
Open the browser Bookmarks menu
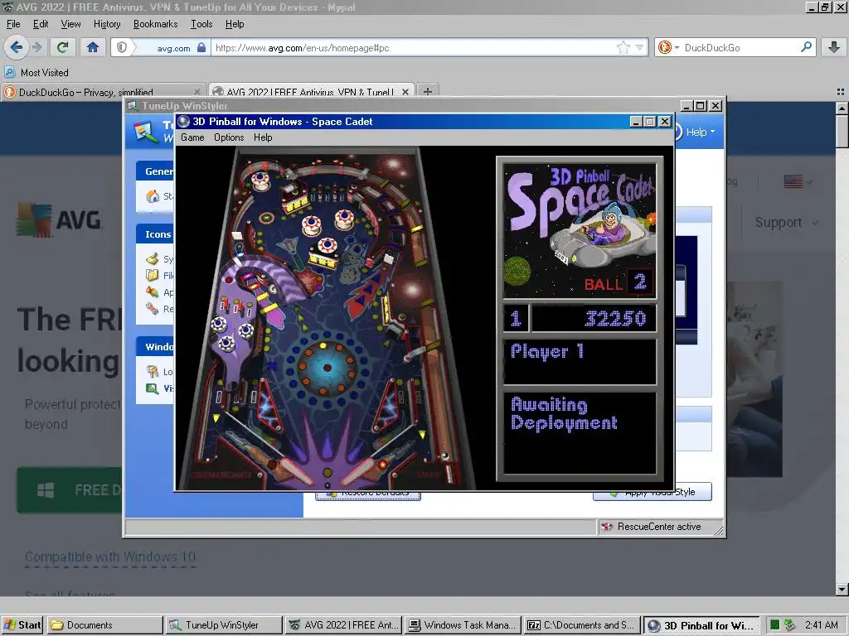155,24
